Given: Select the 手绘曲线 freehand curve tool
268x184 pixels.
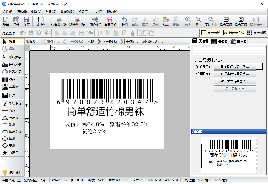Looking at the screenshot, I should [12, 104].
